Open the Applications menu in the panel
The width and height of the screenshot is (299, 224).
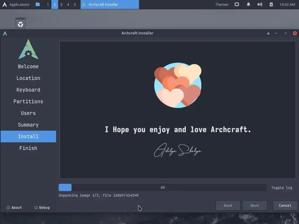click(19, 5)
